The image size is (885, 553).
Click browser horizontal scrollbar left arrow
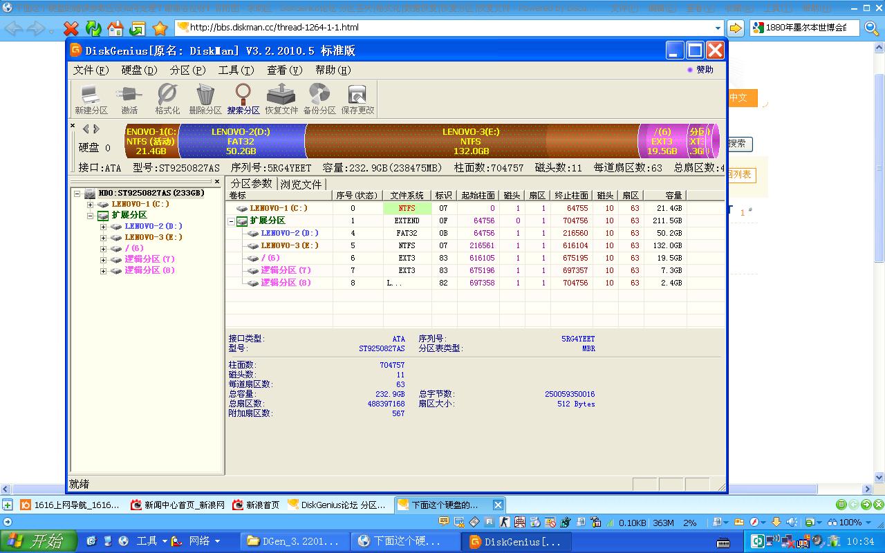click(x=6, y=489)
